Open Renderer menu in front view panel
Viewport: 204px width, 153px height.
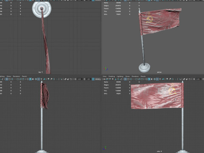[17, 76]
